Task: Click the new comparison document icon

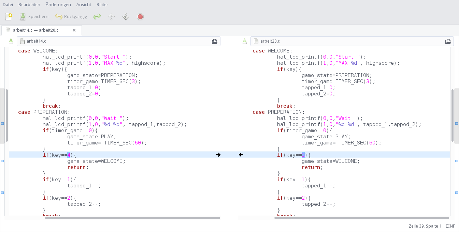Action: 9,16
